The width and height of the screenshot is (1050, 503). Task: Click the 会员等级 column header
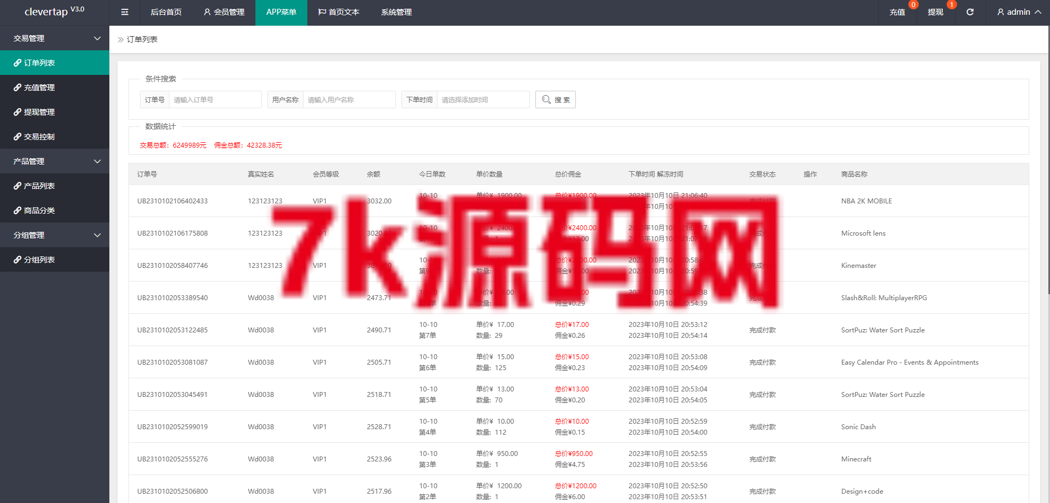click(x=326, y=174)
